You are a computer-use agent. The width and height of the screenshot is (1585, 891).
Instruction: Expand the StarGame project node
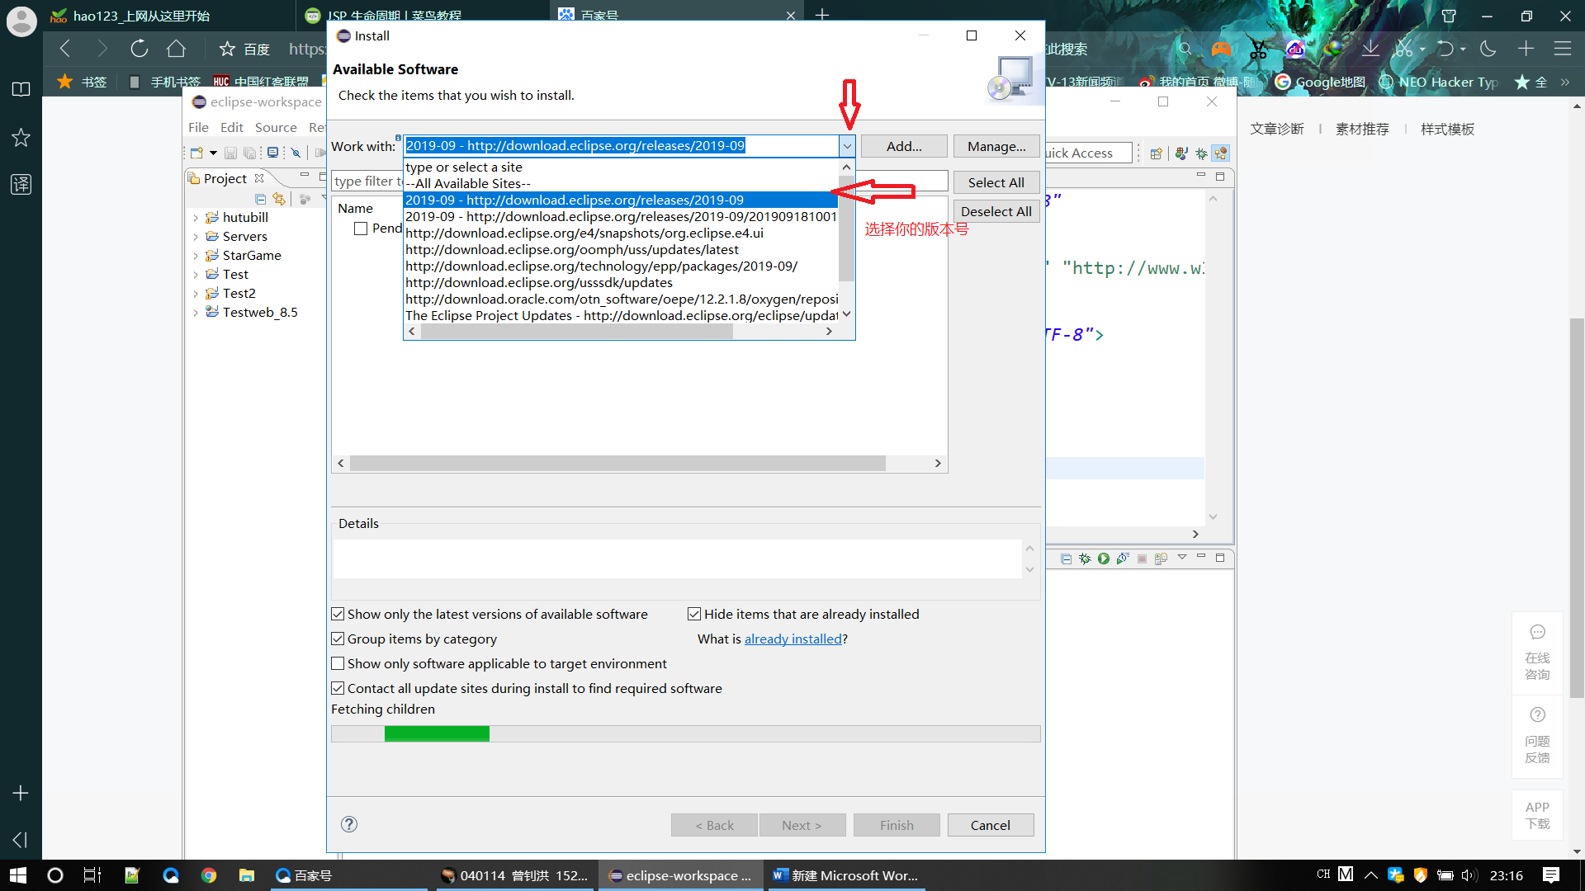196,256
